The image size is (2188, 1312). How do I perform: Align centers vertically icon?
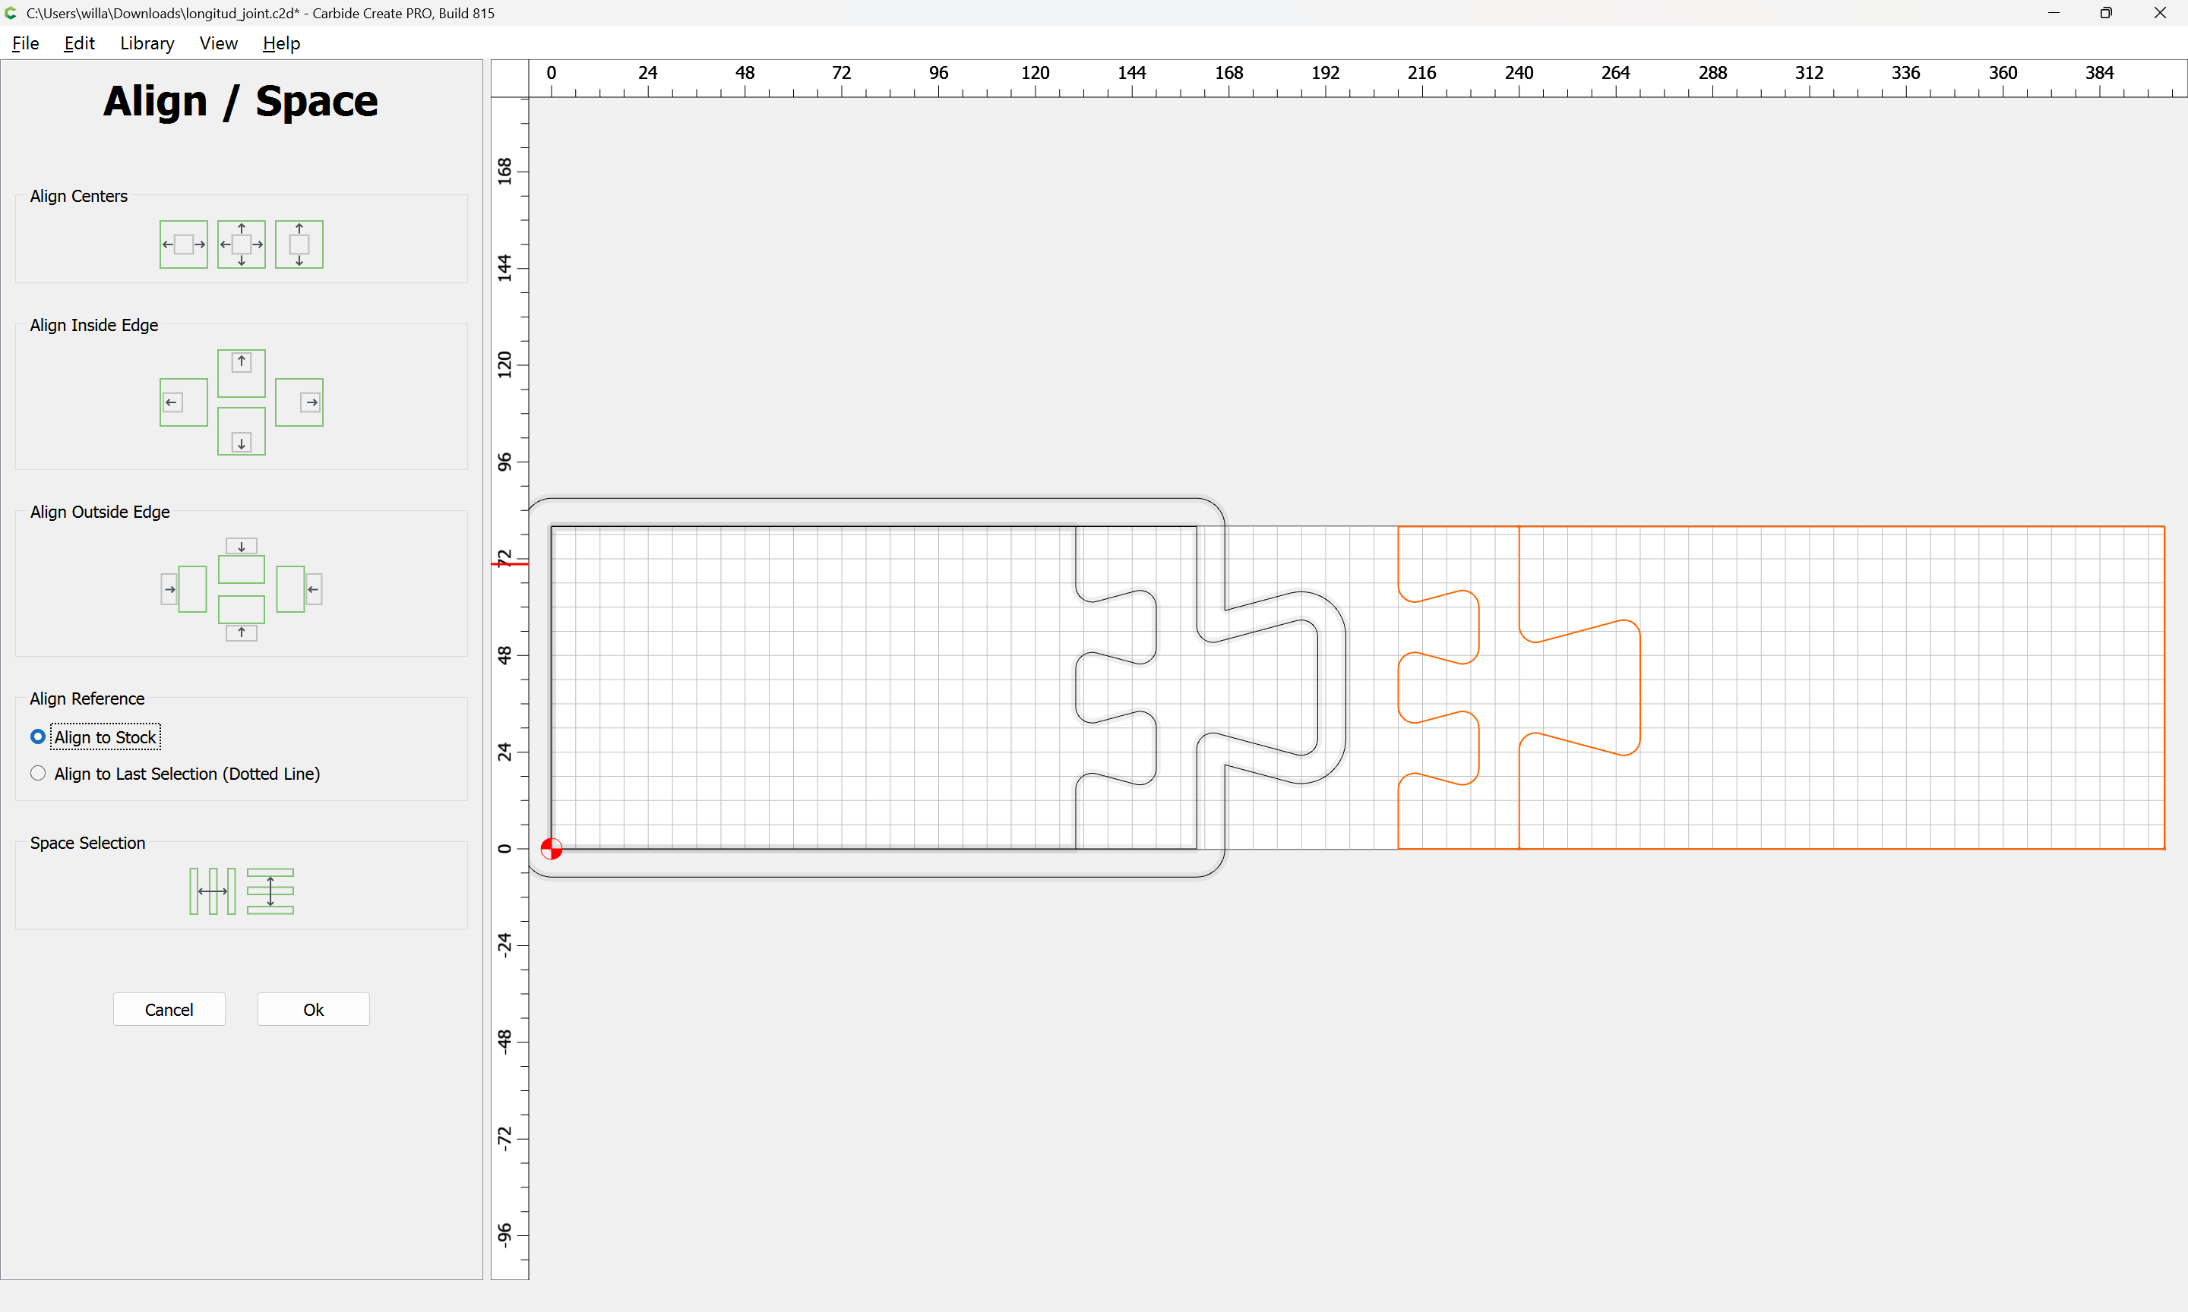299,244
